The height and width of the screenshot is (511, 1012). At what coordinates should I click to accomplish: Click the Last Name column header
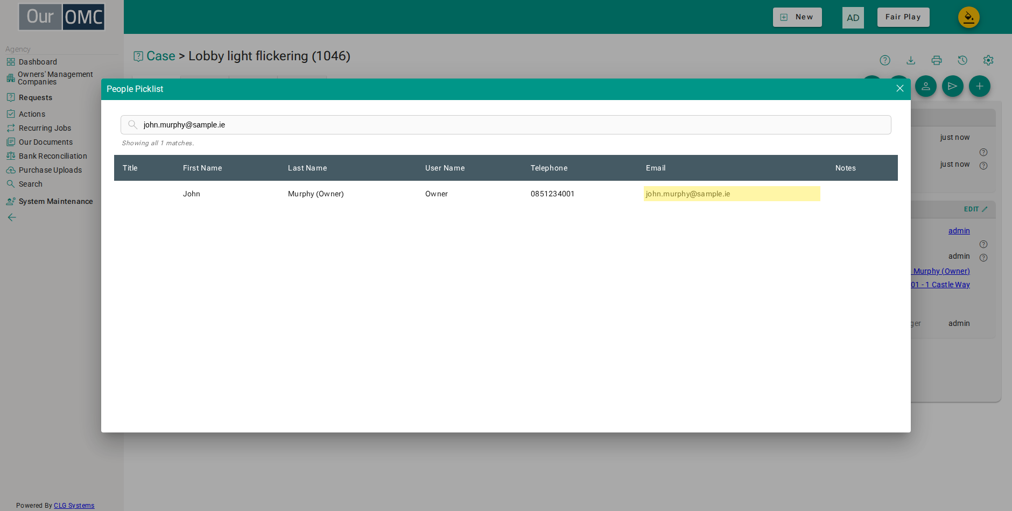[x=307, y=168]
